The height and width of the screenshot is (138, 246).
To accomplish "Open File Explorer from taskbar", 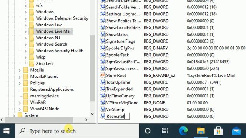I will [201, 131].
